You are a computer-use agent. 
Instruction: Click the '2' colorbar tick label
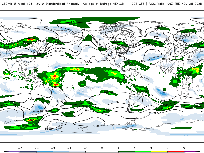tap(135, 148)
